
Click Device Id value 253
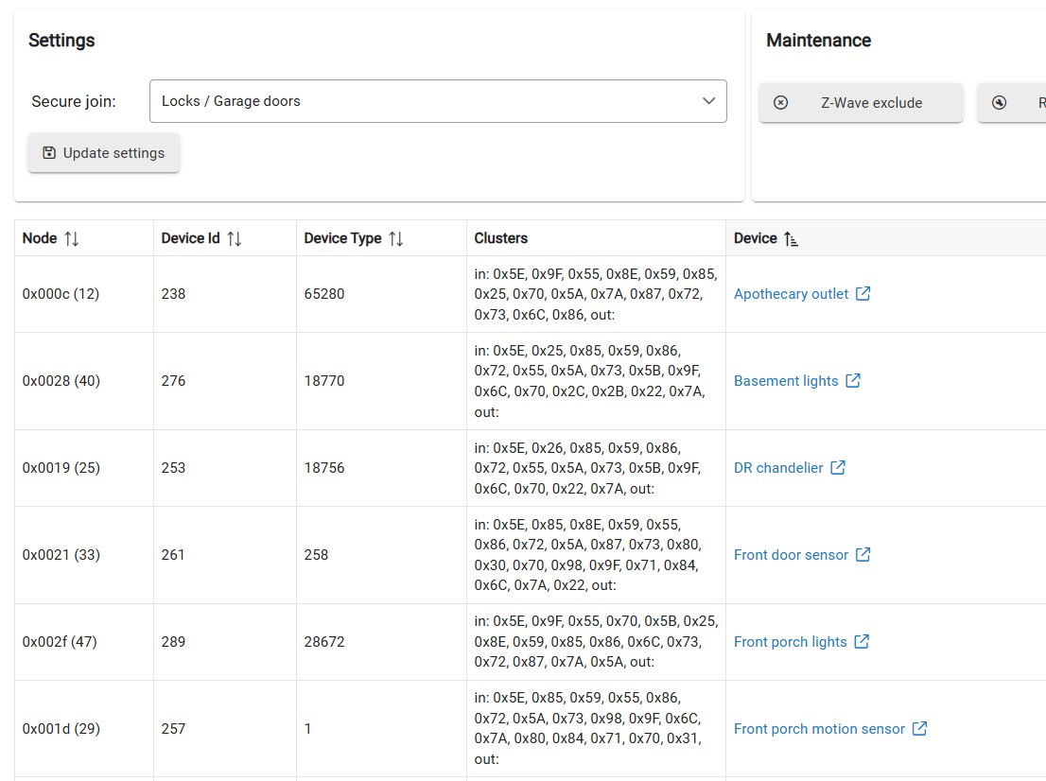click(173, 467)
